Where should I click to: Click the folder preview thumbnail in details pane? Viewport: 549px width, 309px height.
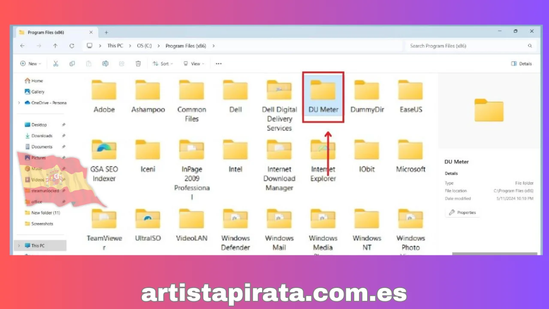pyautogui.click(x=489, y=110)
